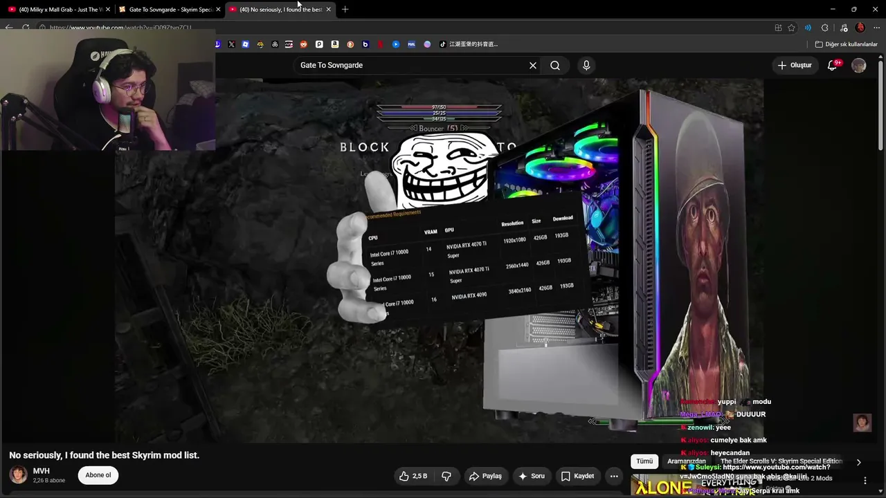The width and height of the screenshot is (886, 498).
Task: Close the 'Gate To Sovngarde' browser tab
Action: tap(218, 10)
